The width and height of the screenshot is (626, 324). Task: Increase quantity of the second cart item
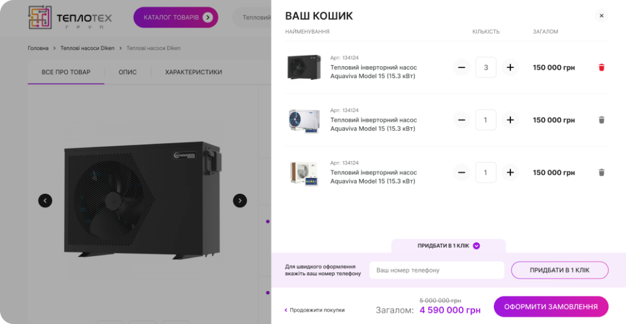510,120
